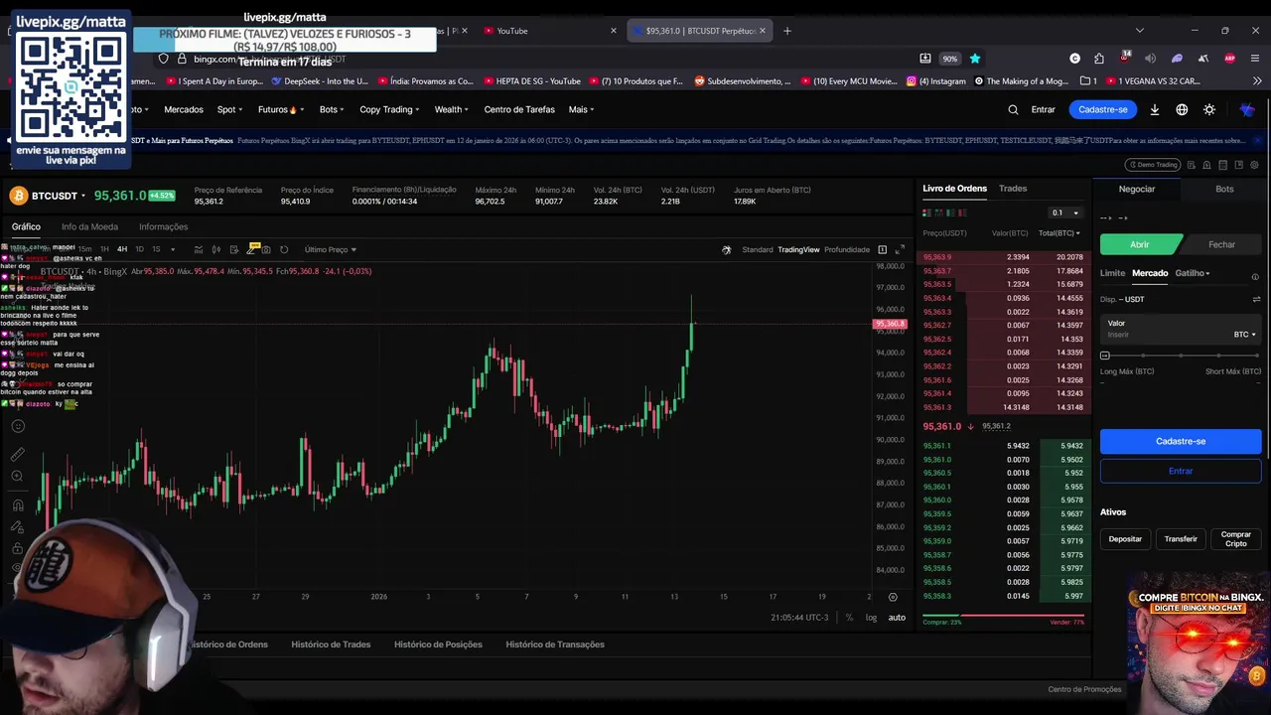The height and width of the screenshot is (715, 1271).
Task: Click the Comprar Cripto button
Action: pos(1236,539)
